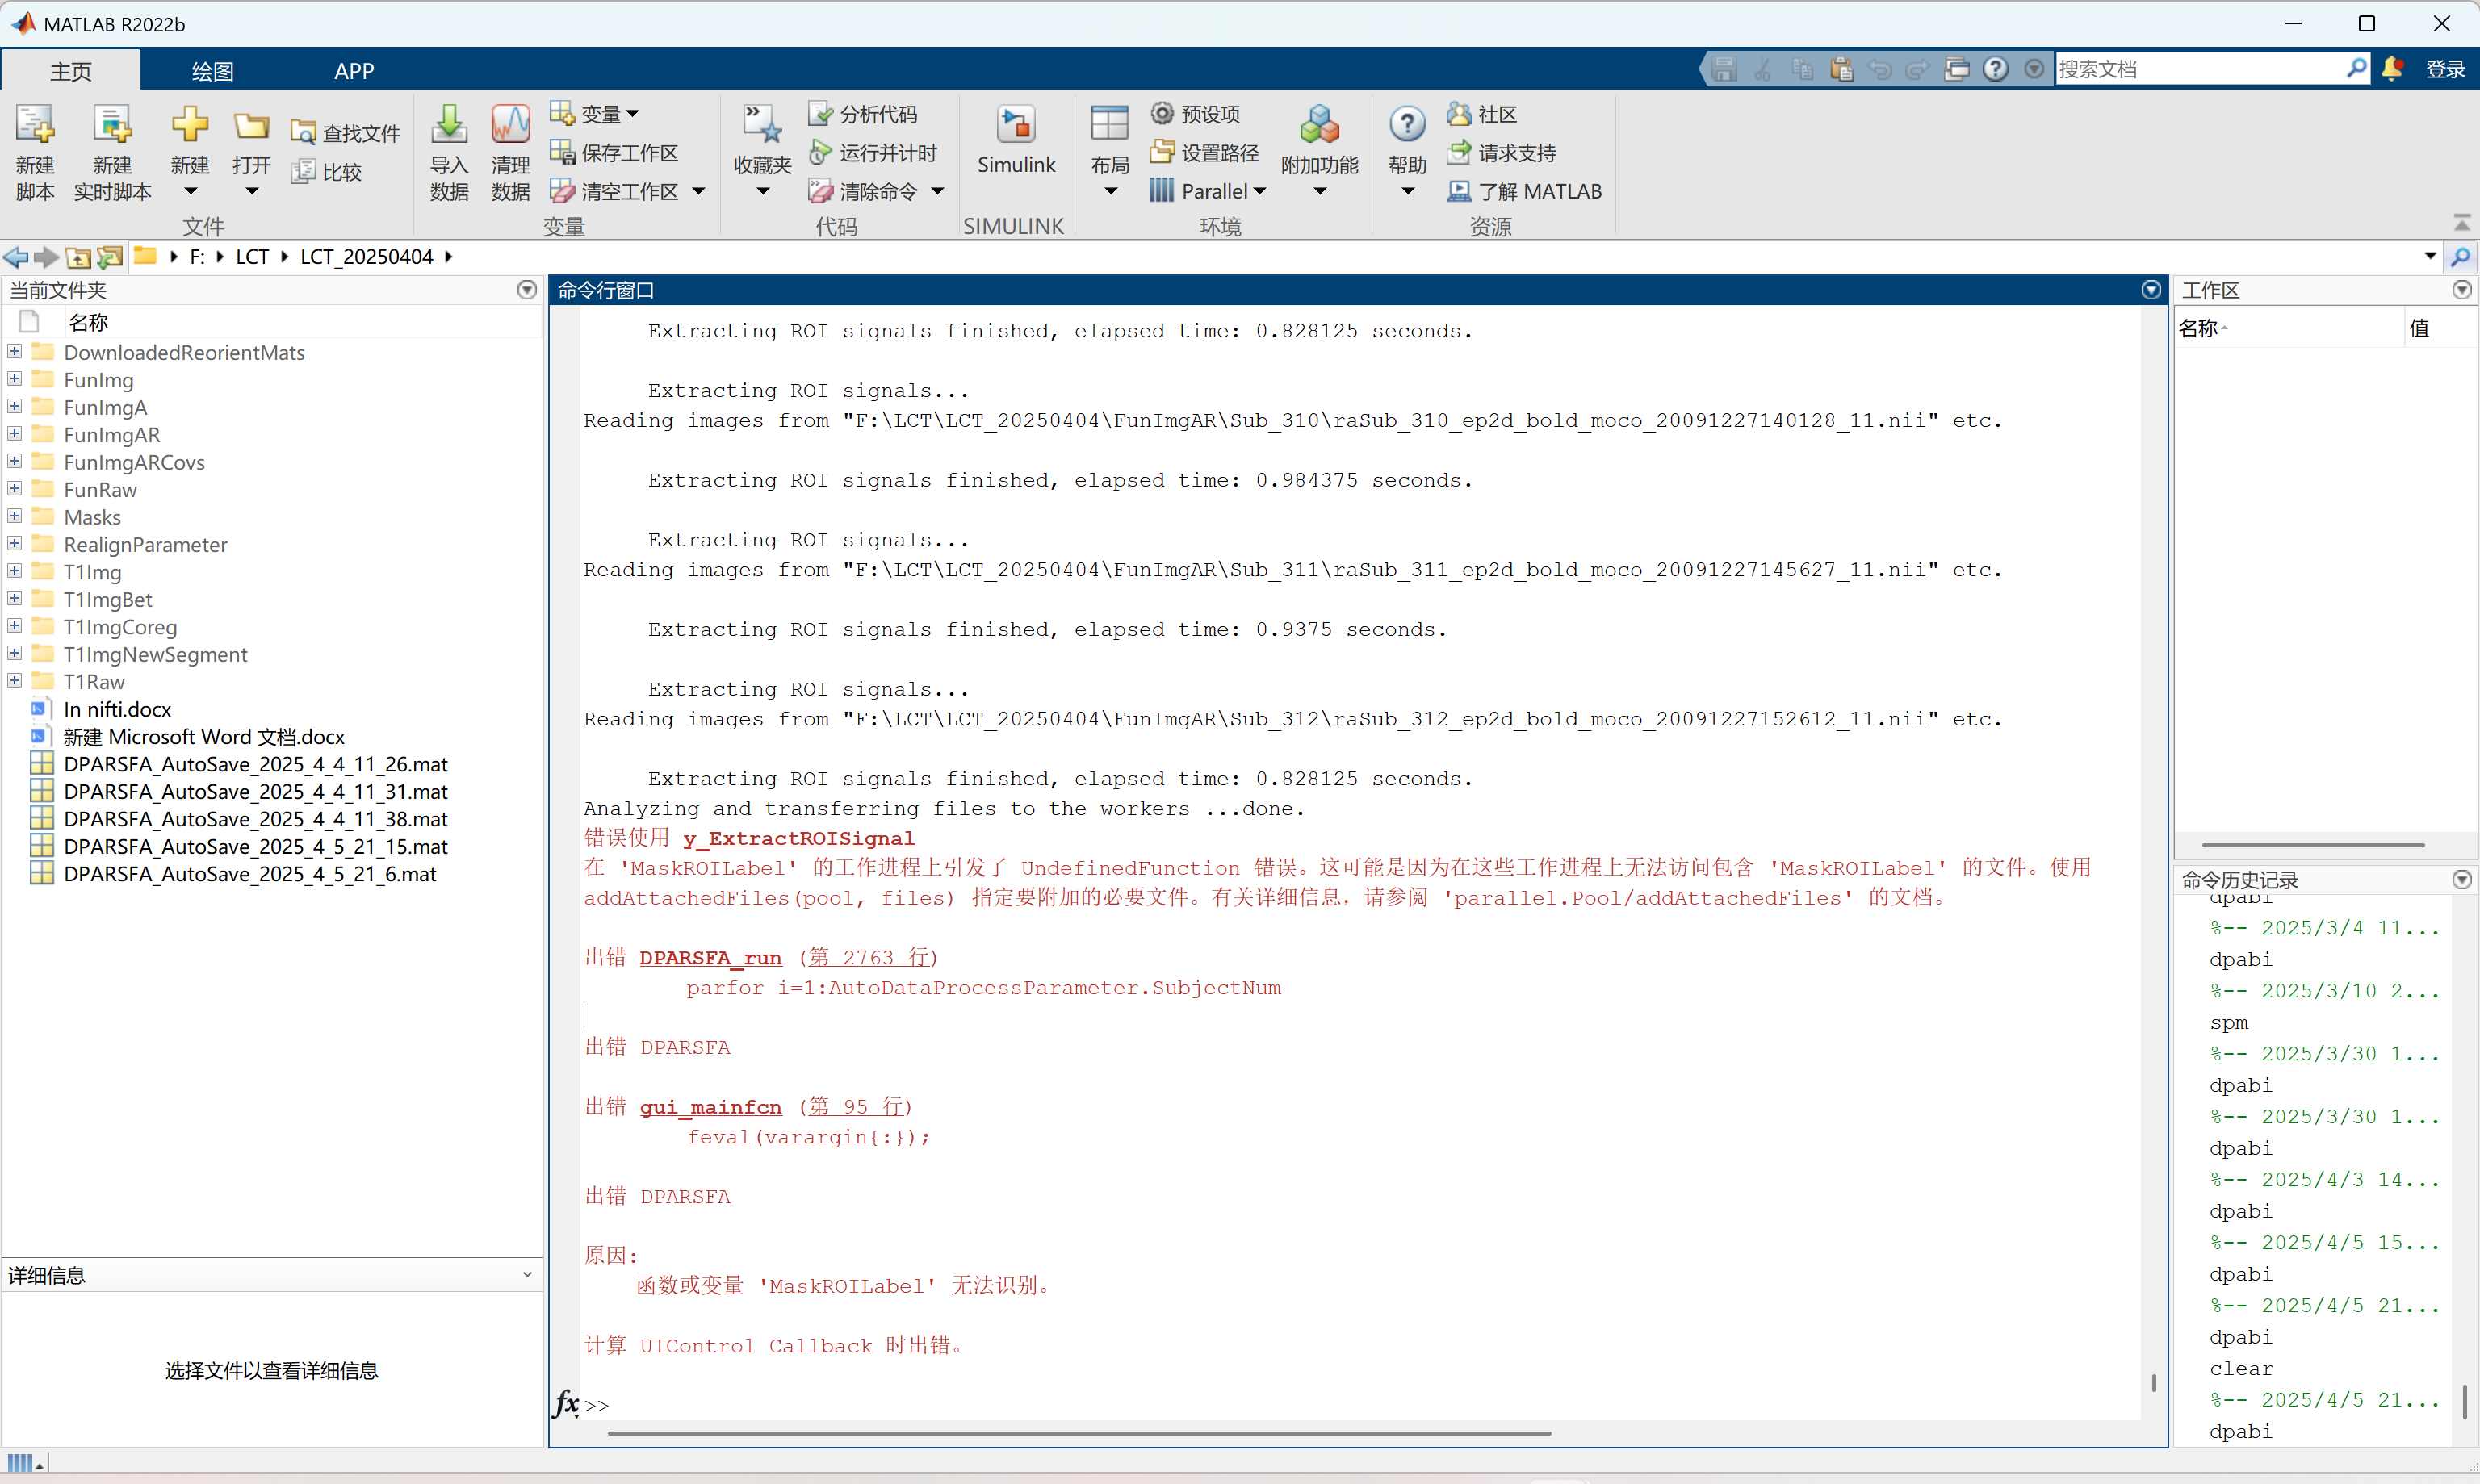Viewport: 2480px width, 1484px height.
Task: Switch to the 绘图 (Plots) tab
Action: [x=212, y=71]
